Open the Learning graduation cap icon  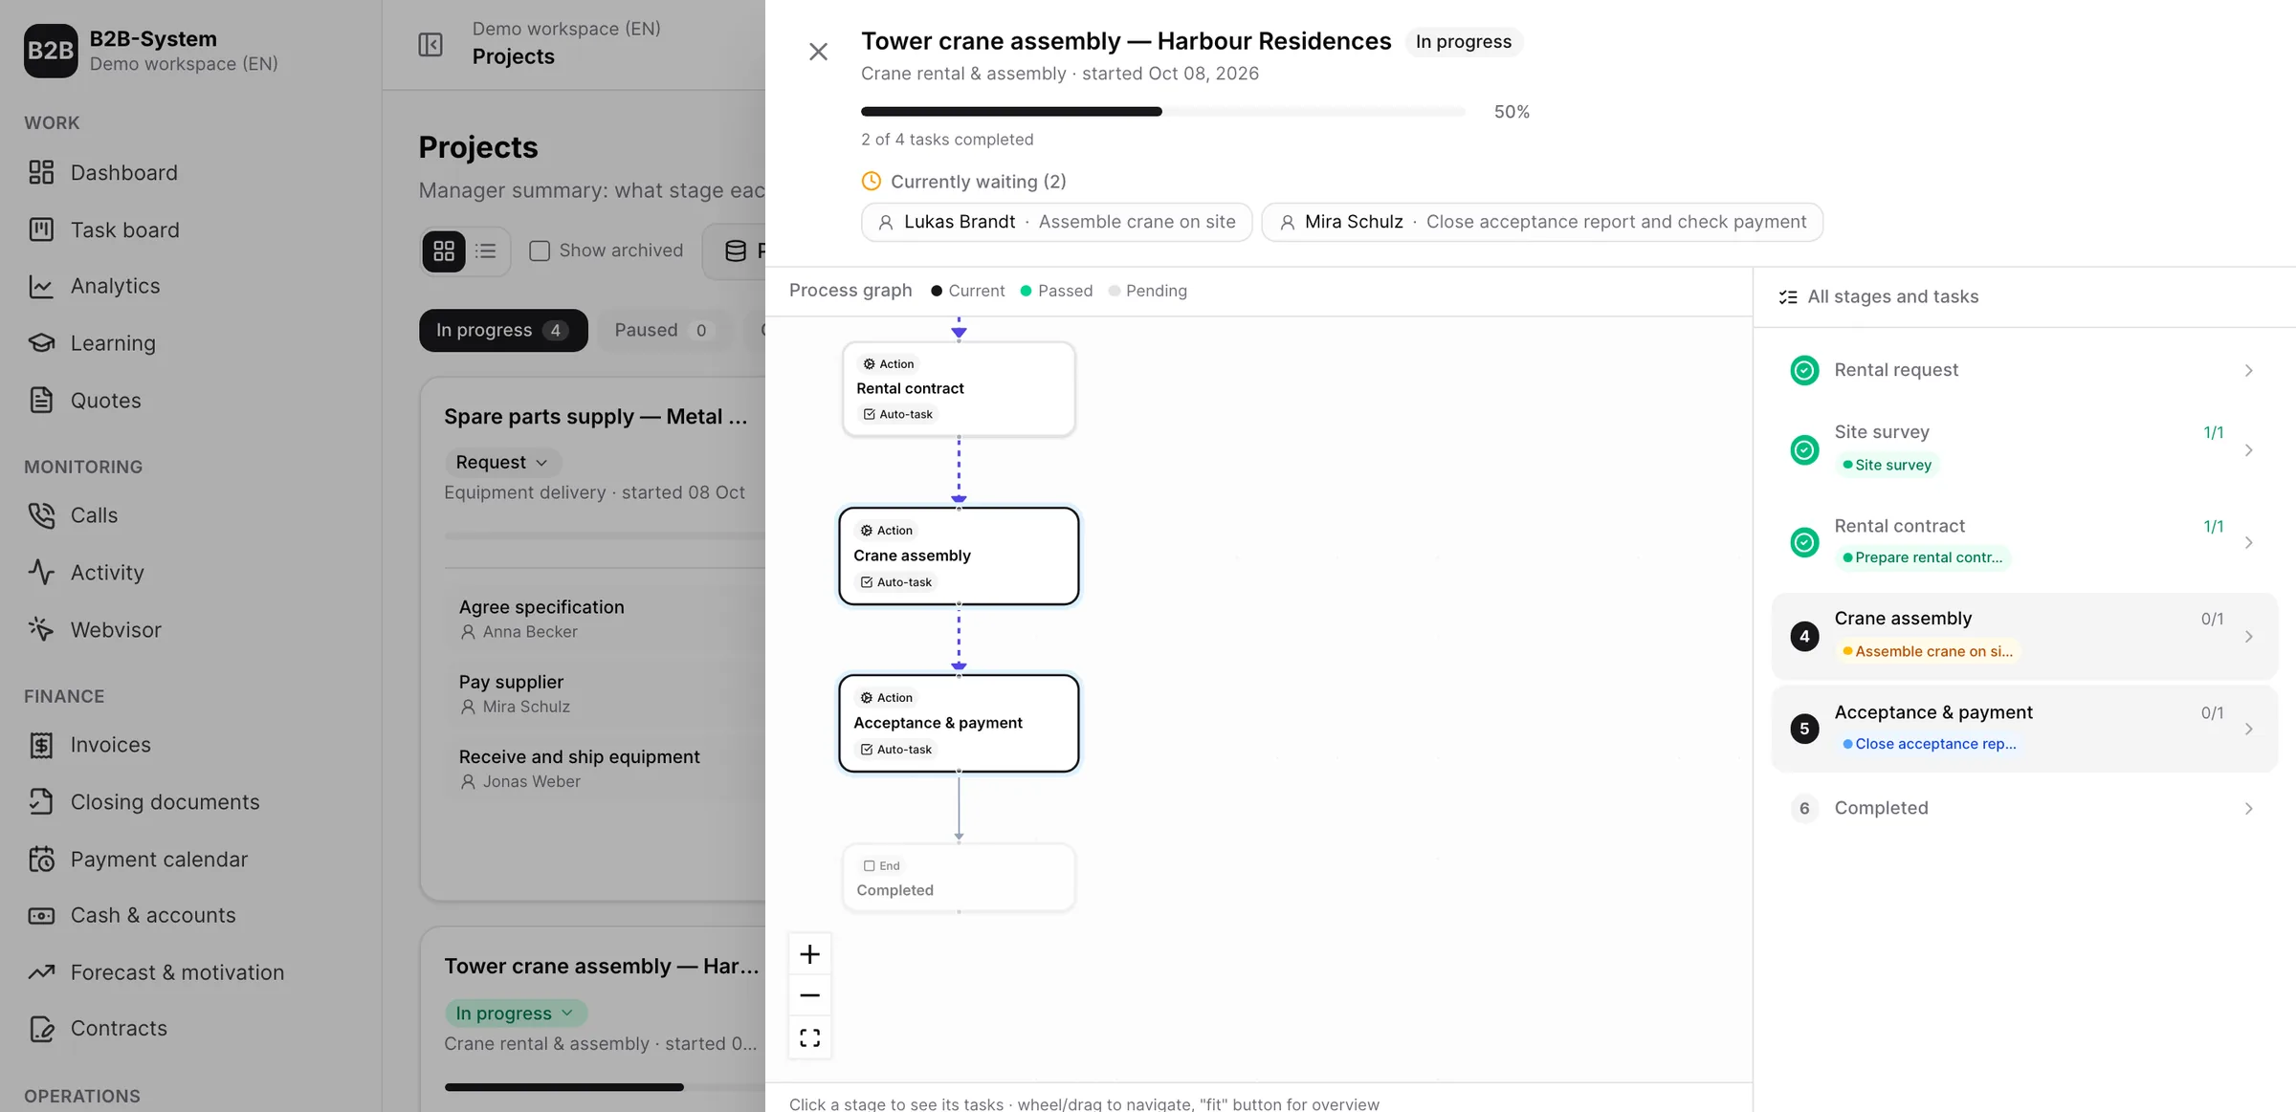pos(41,342)
